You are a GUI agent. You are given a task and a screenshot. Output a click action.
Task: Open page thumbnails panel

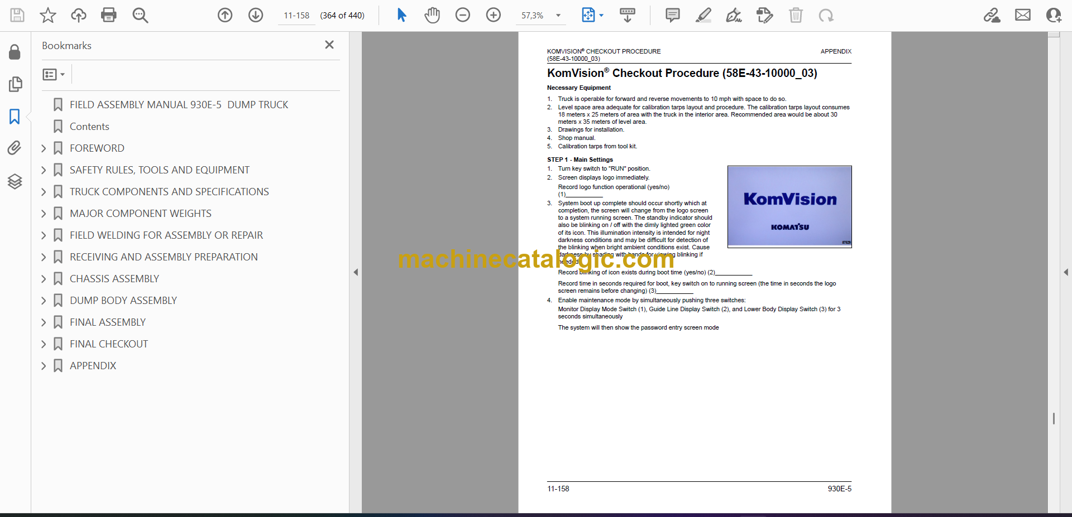click(15, 84)
